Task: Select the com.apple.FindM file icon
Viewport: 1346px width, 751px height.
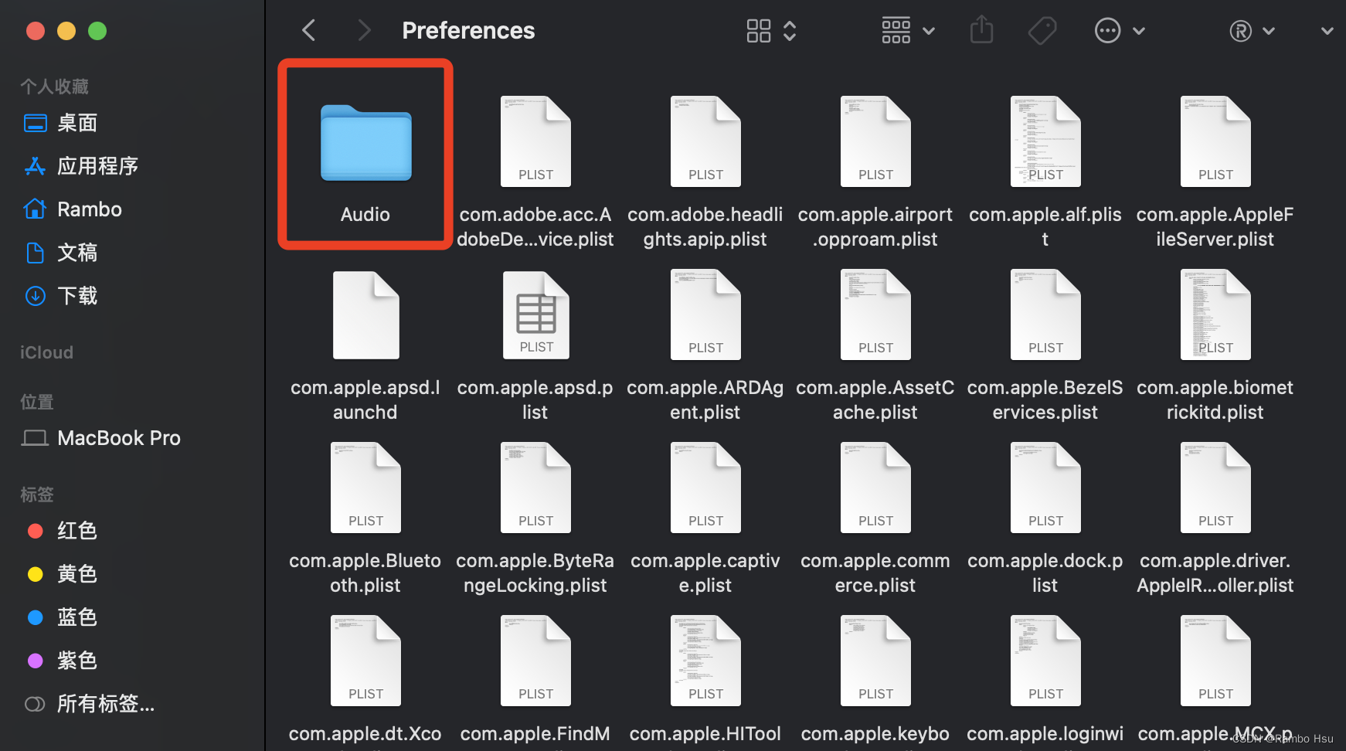Action: point(535,661)
